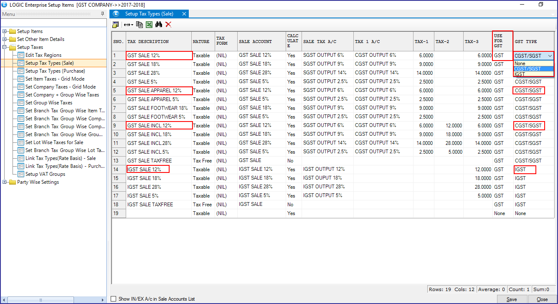Click the save layout icon in the toolbar

tap(116, 25)
